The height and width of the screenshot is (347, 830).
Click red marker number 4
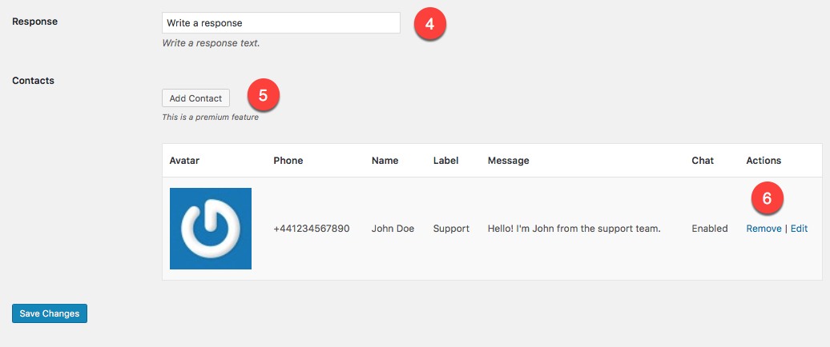coord(429,24)
